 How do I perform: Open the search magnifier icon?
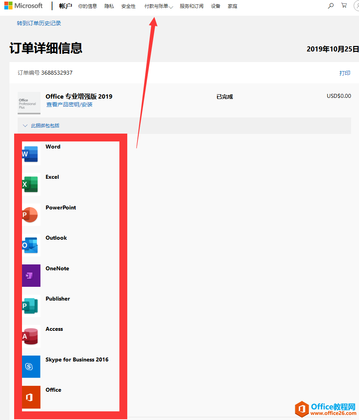331,6
